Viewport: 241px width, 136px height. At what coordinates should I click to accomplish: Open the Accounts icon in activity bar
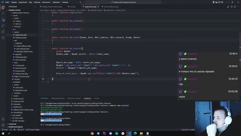click(x=3, y=119)
